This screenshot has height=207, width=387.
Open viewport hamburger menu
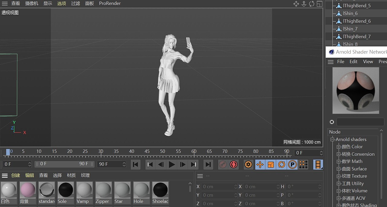(x=5, y=4)
